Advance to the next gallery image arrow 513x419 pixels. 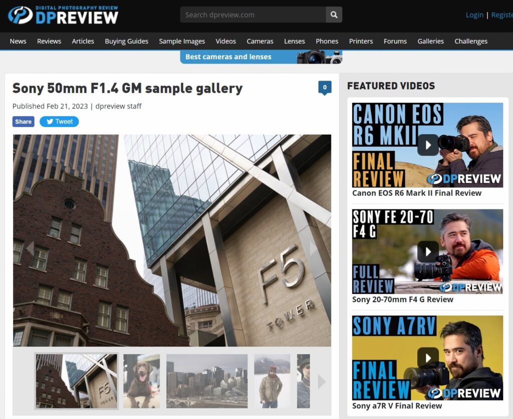point(313,248)
